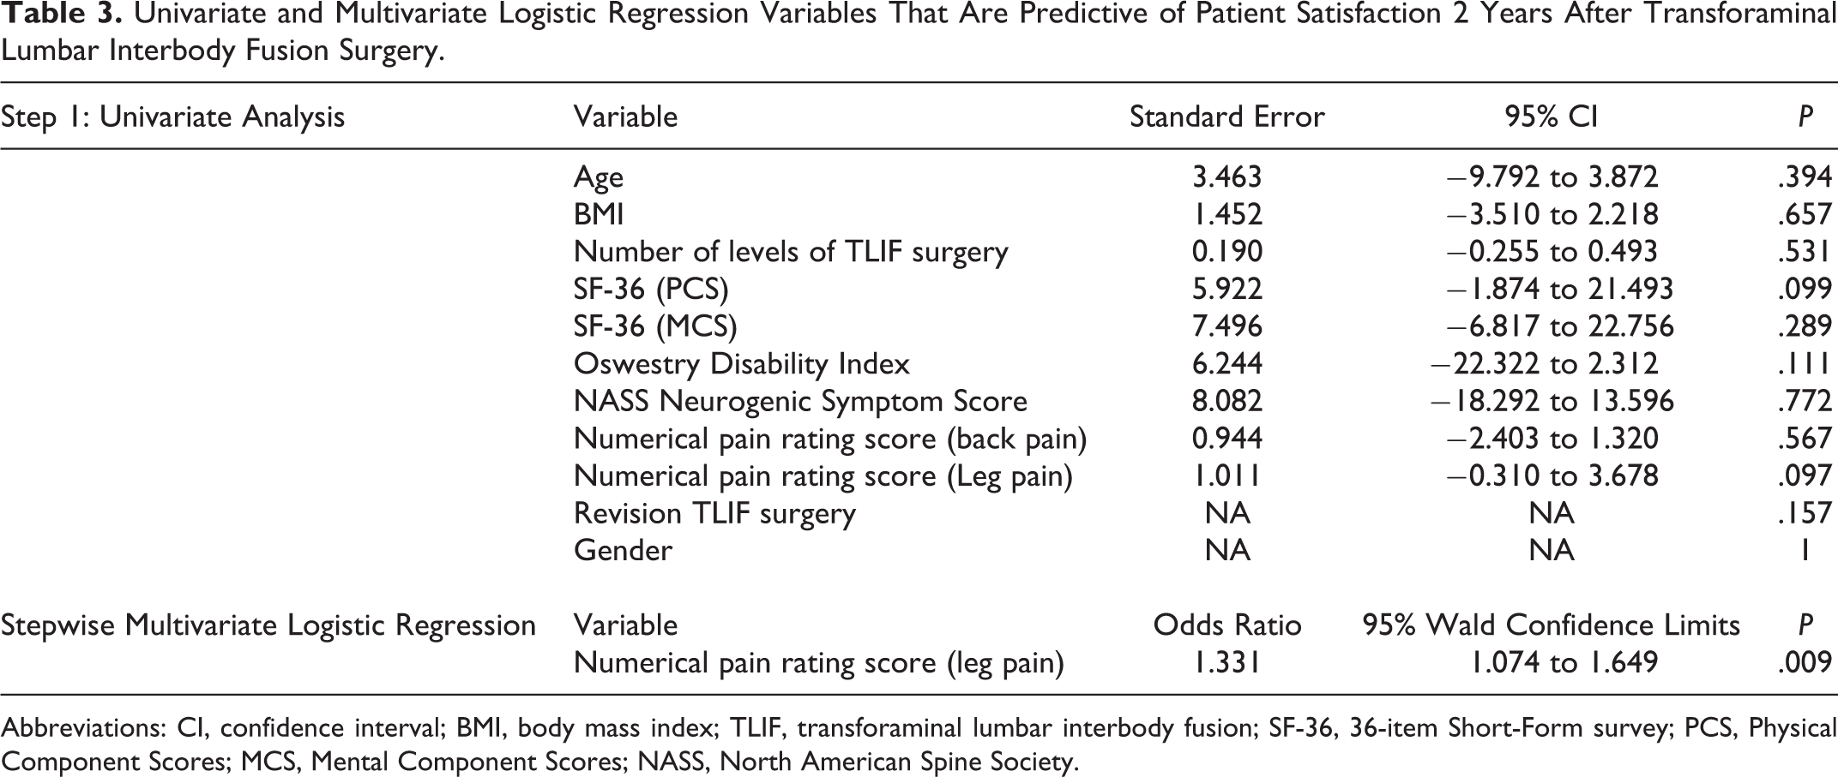
Task: Click the Gender variable label
Action: [x=623, y=550]
